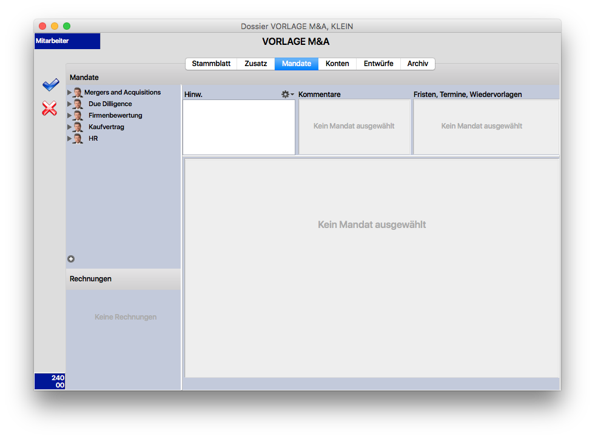Close the Dossier window with red button
Image resolution: width=595 pixels, height=439 pixels.
tap(42, 26)
